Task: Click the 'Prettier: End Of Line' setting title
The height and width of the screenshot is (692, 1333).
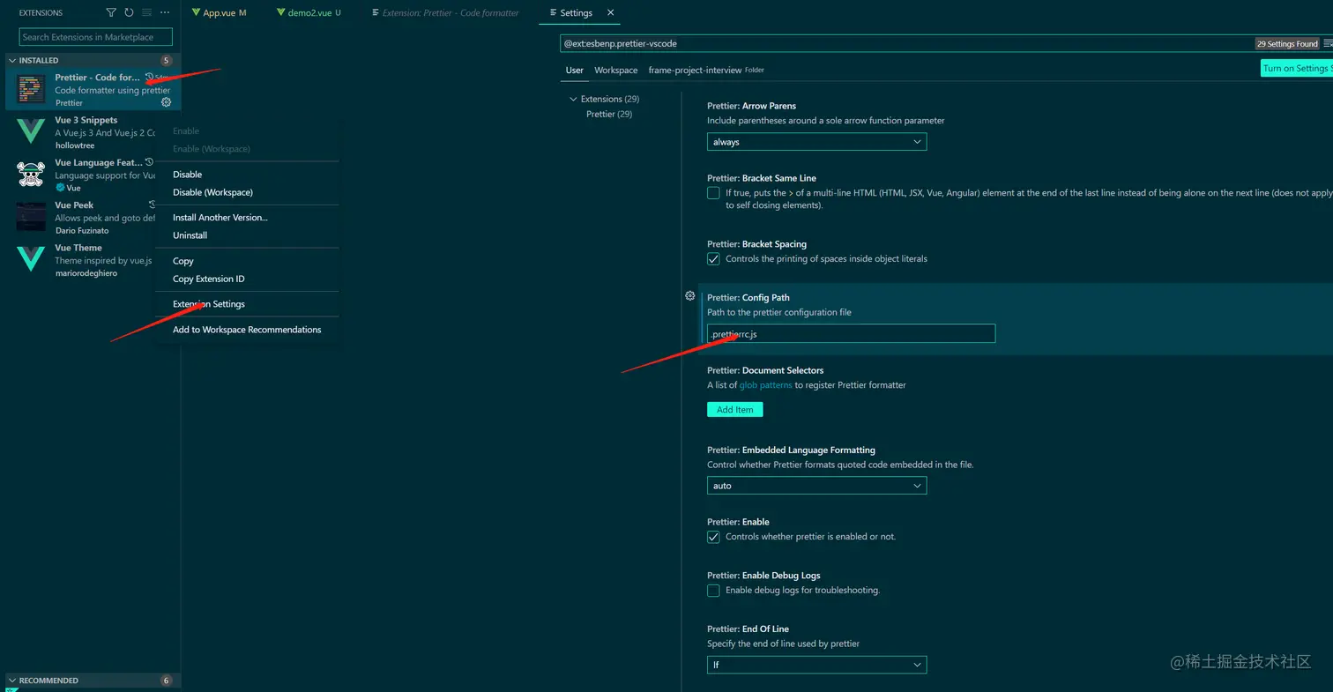Action: (748, 629)
